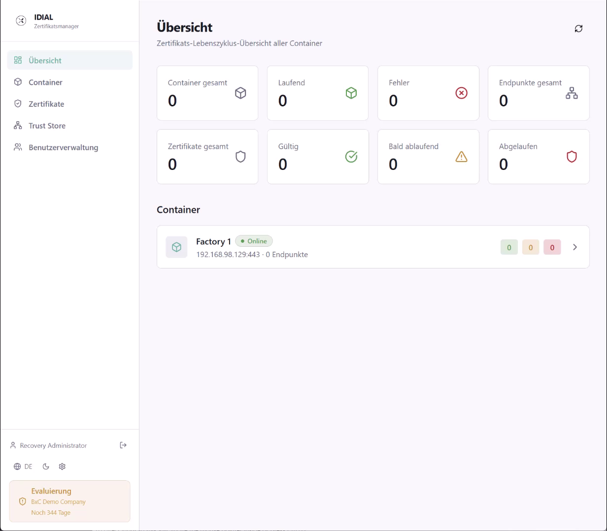Click the Factory 1 container cube icon
The height and width of the screenshot is (531, 607).
click(176, 247)
